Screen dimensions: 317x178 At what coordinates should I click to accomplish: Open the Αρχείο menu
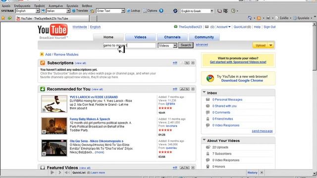tap(6, 6)
